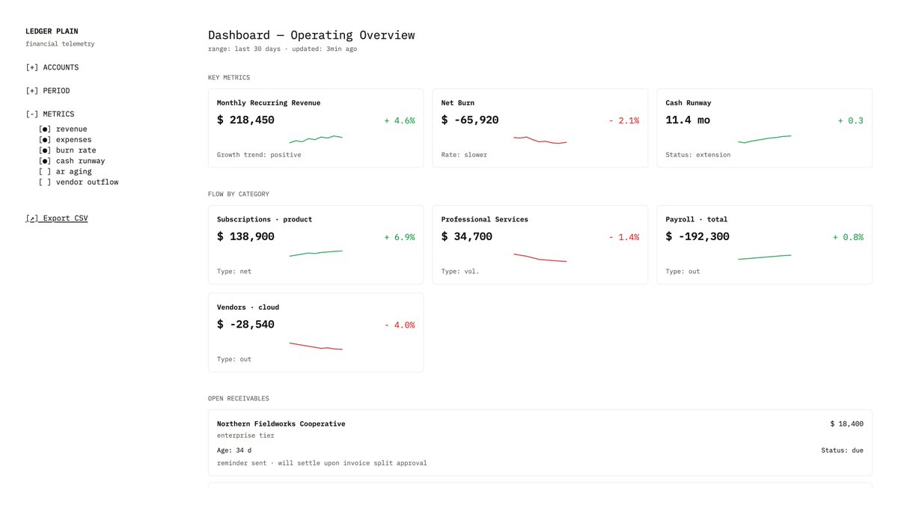Click the Monthly Recurring Revenue trend sparkline
This screenshot has width=898, height=514.
(x=317, y=139)
